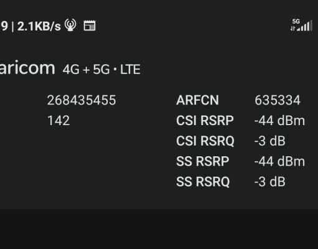Tap the ARFCN label

click(x=197, y=100)
